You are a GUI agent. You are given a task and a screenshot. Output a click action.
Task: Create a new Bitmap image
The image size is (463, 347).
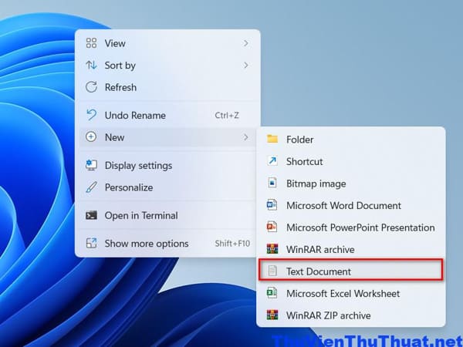pyautogui.click(x=351, y=184)
